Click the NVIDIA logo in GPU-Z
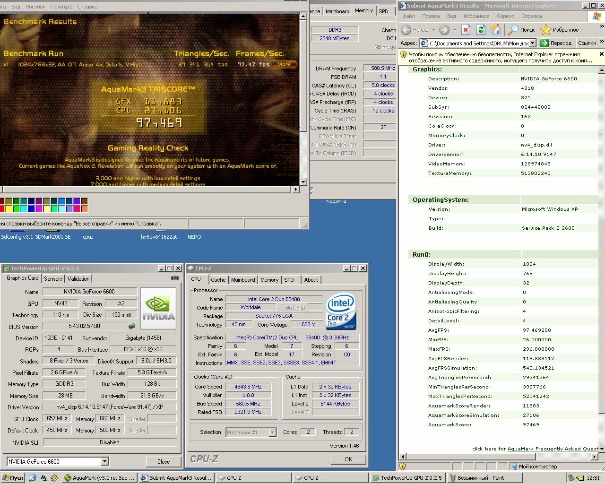The image size is (605, 484). [x=158, y=308]
